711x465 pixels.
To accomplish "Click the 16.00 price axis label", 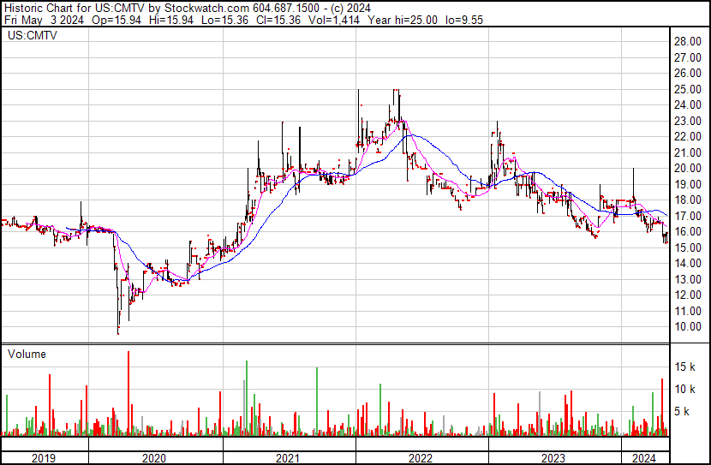I will click(688, 232).
